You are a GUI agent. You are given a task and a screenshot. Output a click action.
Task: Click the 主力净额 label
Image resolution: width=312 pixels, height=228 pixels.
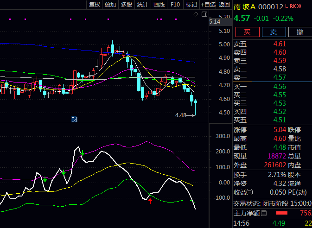pyautogui.click(x=247, y=213)
